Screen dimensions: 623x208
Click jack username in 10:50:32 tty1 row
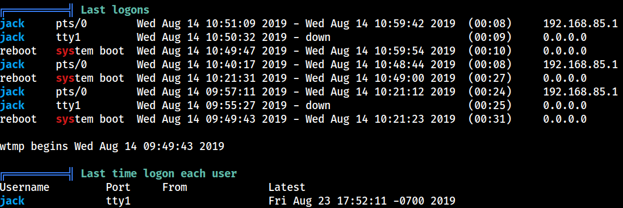pos(12,38)
